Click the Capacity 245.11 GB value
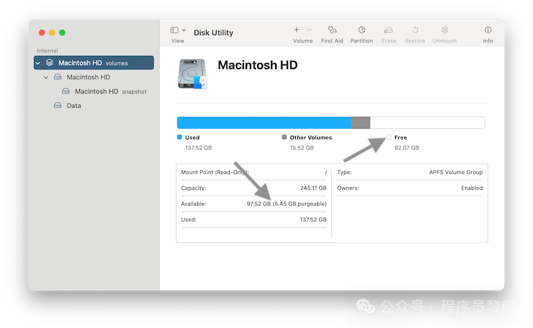The width and height of the screenshot is (533, 328). pos(313,188)
